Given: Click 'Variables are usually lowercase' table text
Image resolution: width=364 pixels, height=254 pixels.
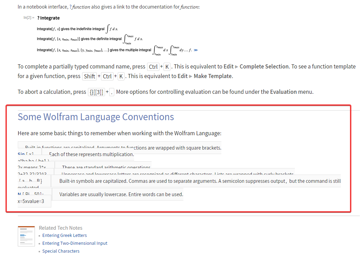Looking at the screenshot, I should [x=121, y=194].
